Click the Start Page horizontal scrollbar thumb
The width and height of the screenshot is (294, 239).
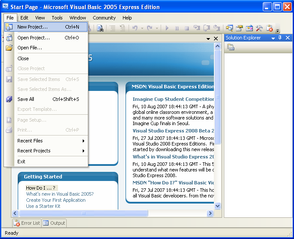tap(84, 213)
